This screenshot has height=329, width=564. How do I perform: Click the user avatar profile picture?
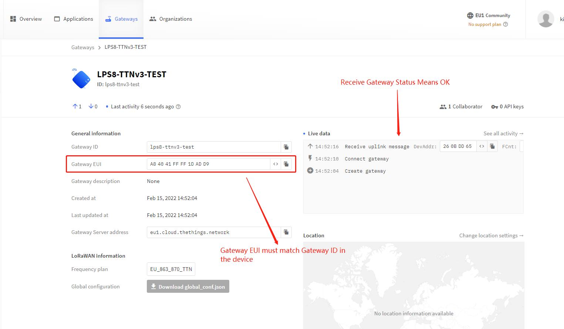click(546, 19)
